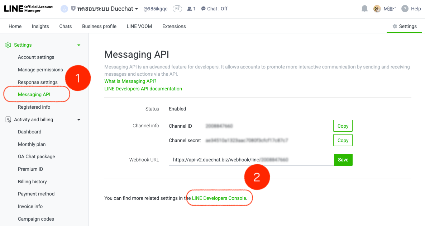Open the LINE Developers Console link

[219, 198]
